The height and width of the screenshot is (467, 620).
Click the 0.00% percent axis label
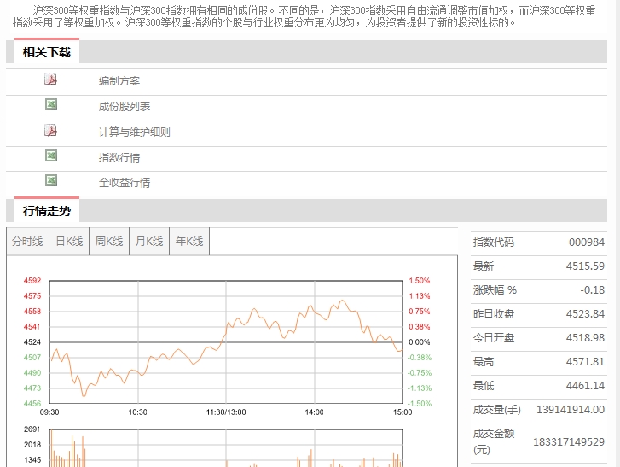(419, 342)
